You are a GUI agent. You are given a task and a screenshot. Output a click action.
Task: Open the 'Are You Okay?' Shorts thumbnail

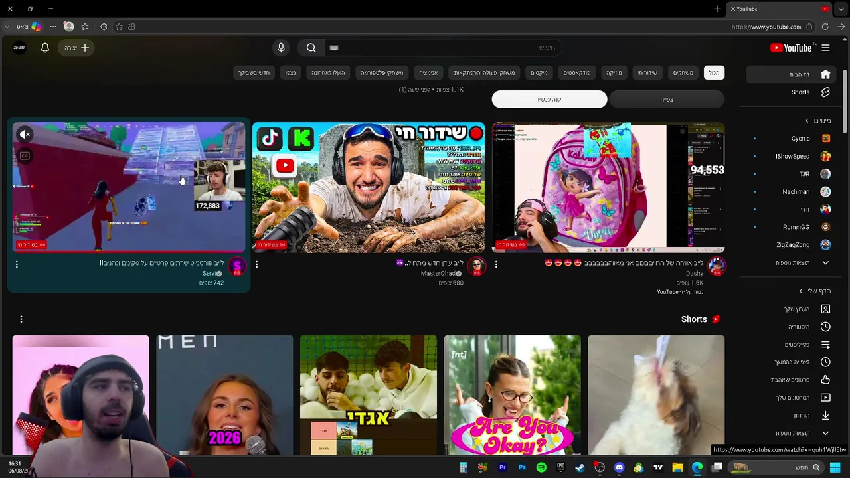tap(512, 395)
